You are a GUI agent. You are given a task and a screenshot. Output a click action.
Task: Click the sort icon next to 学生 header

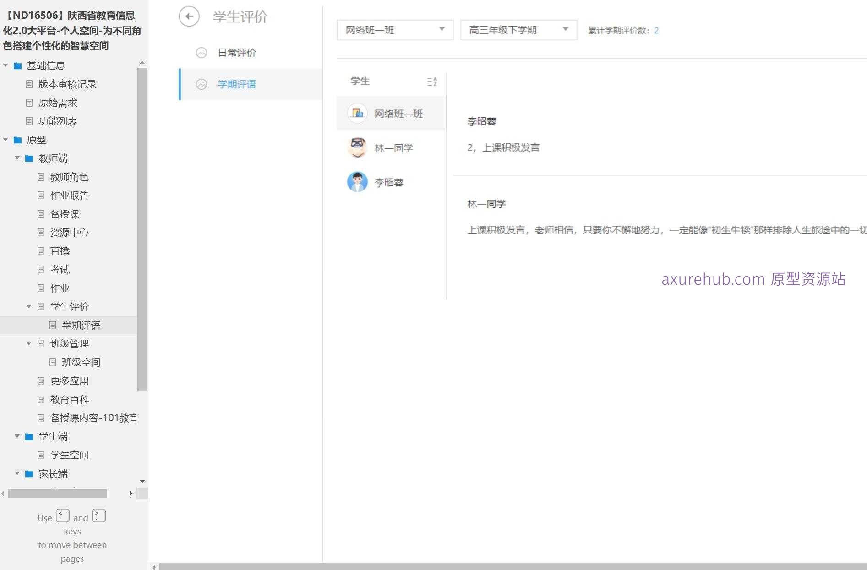pos(431,81)
